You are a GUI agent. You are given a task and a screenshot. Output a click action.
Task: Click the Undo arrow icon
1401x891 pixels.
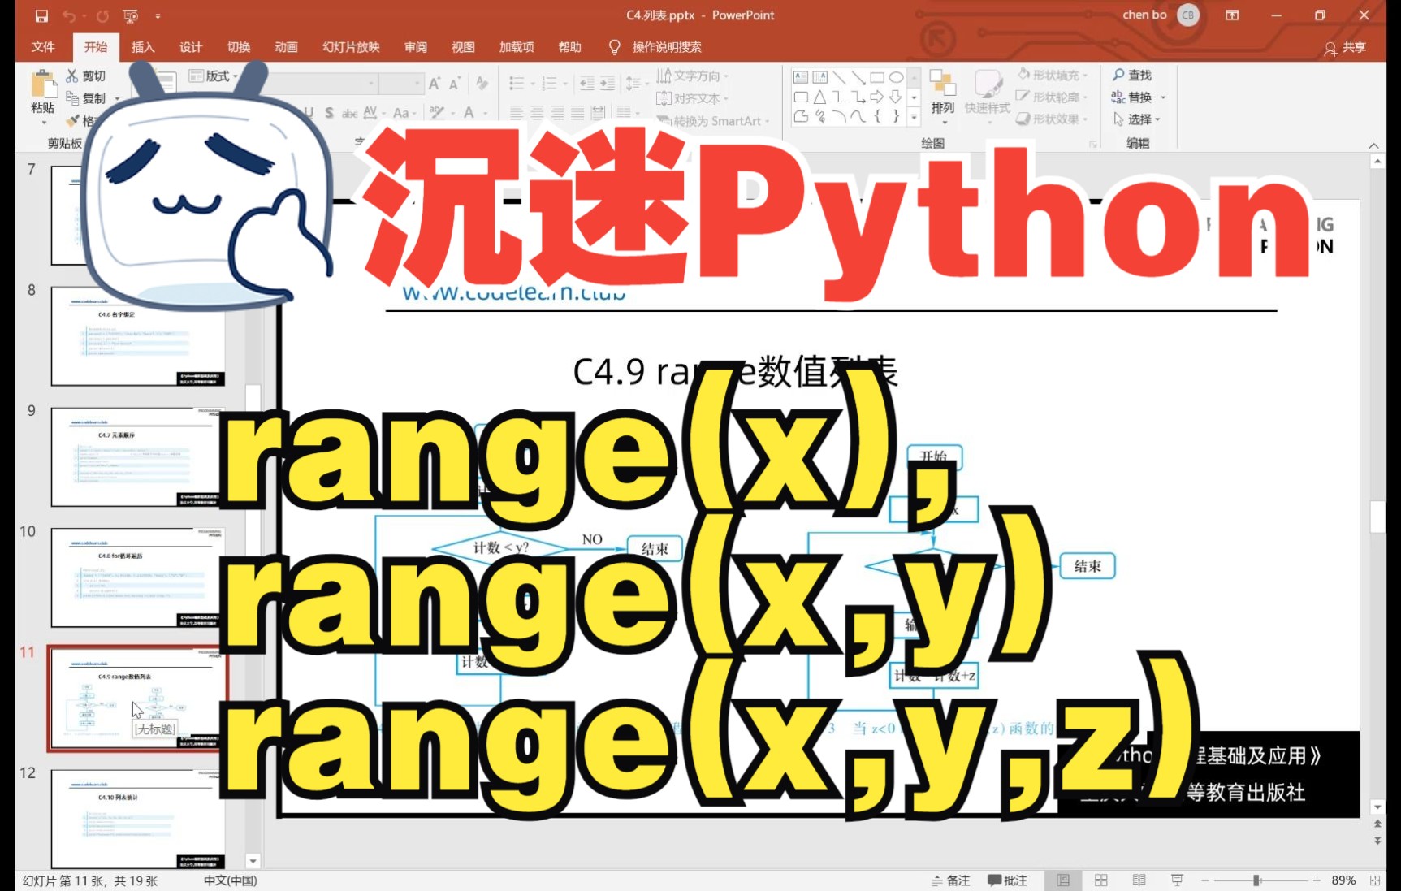[69, 15]
